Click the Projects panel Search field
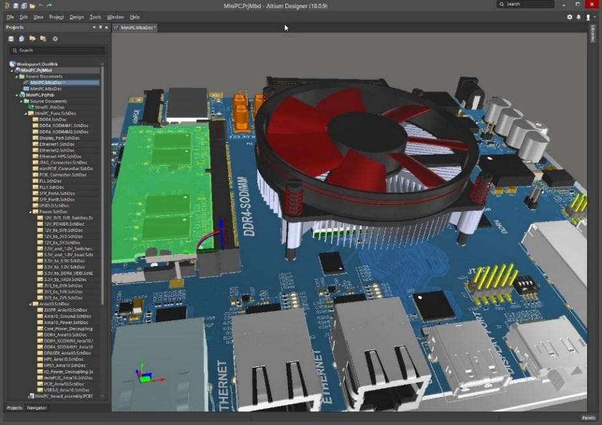Screen dimensions: 602x425 pyautogui.click(x=57, y=50)
